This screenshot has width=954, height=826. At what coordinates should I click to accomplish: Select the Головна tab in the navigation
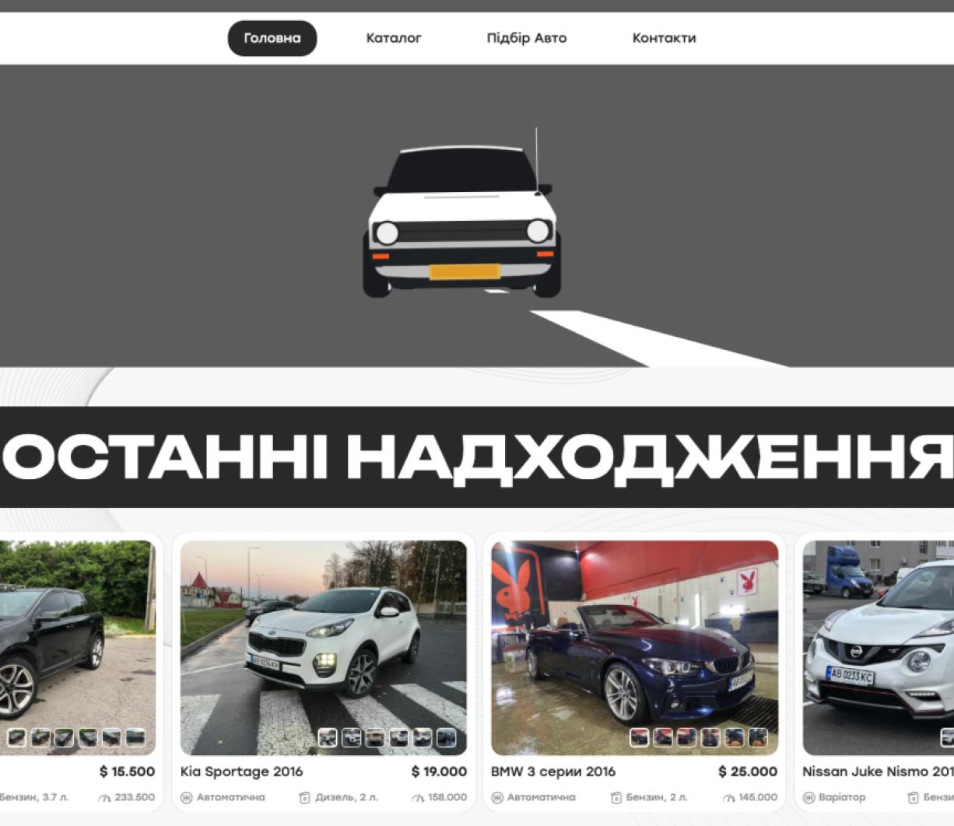tap(272, 37)
